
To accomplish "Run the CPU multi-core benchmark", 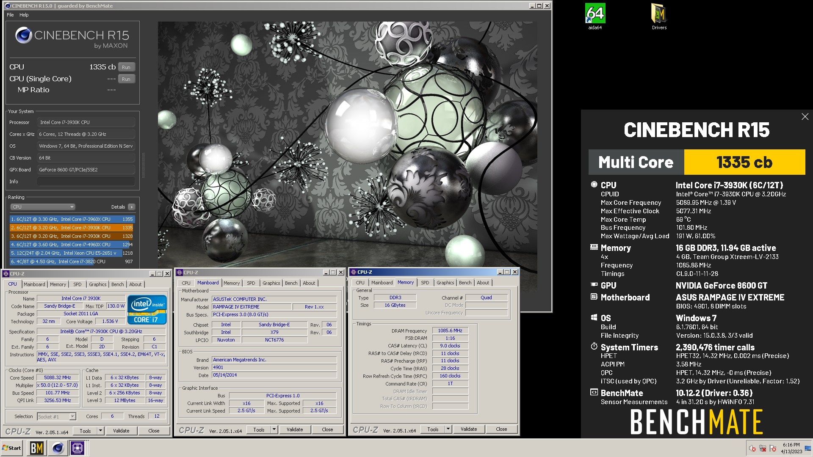I will 126,67.
